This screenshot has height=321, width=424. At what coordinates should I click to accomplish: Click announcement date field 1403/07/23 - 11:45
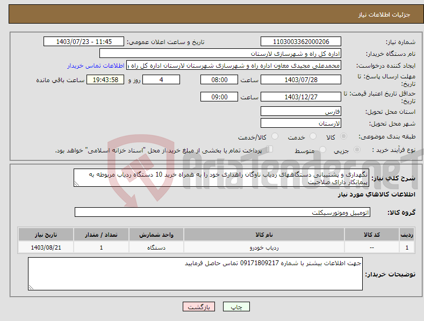tap(83, 42)
